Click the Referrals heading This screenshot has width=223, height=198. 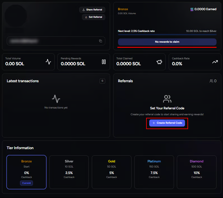(125, 81)
